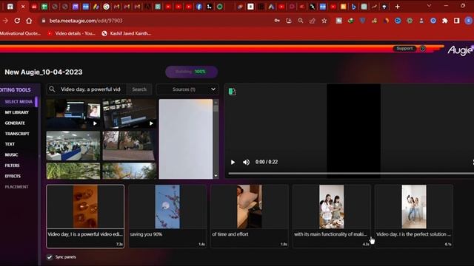Click the search magnifier icon in media search
474x266 pixels.
pyautogui.click(x=53, y=89)
